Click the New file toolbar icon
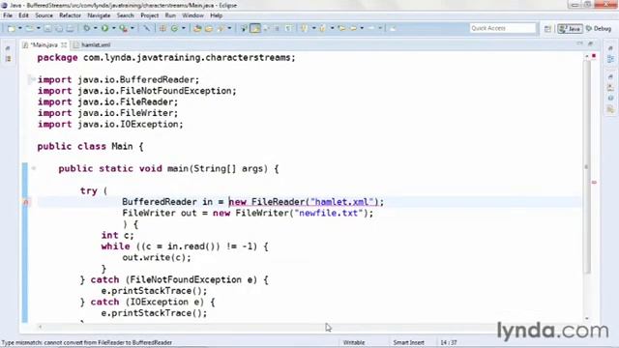619x348 pixels. (12, 28)
